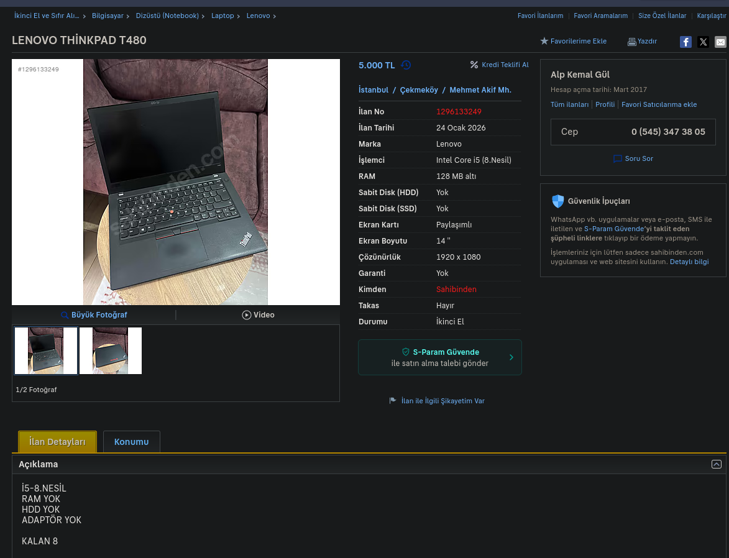729x558 pixels.
Task: Click the magnifier icon for Büyük Fotoğraf
Action: pos(65,315)
